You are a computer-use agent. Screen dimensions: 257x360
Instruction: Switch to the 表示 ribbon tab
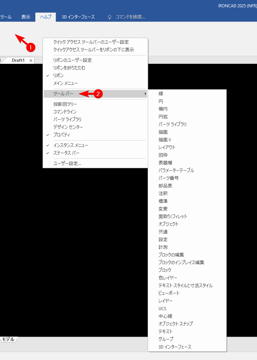click(x=26, y=17)
